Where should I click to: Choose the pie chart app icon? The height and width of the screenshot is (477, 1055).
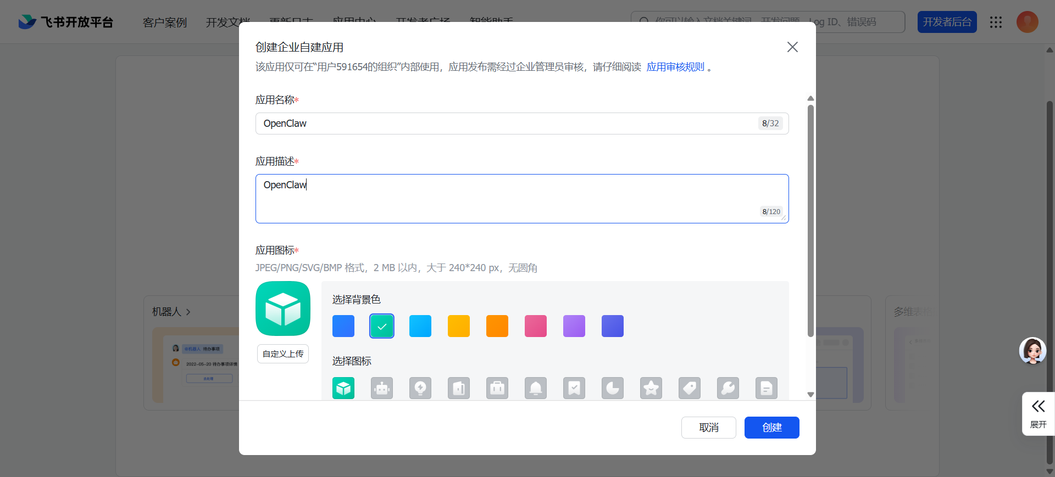pos(613,388)
